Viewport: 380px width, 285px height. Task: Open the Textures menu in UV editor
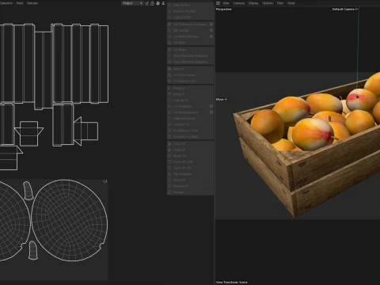tap(32, 3)
